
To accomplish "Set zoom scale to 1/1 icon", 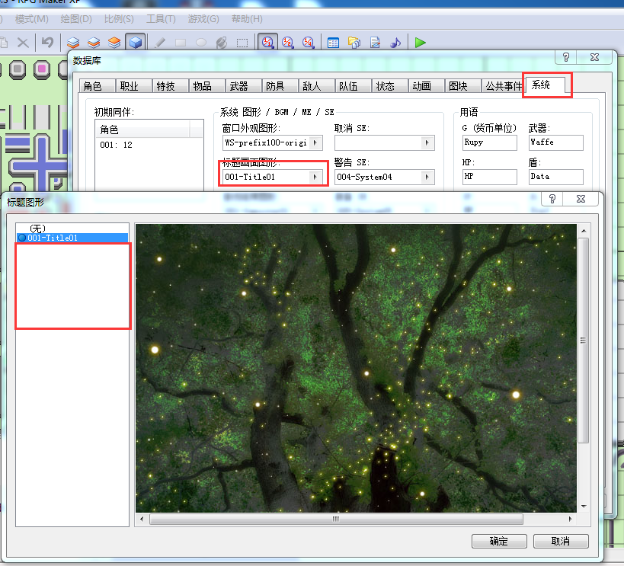I will point(267,42).
